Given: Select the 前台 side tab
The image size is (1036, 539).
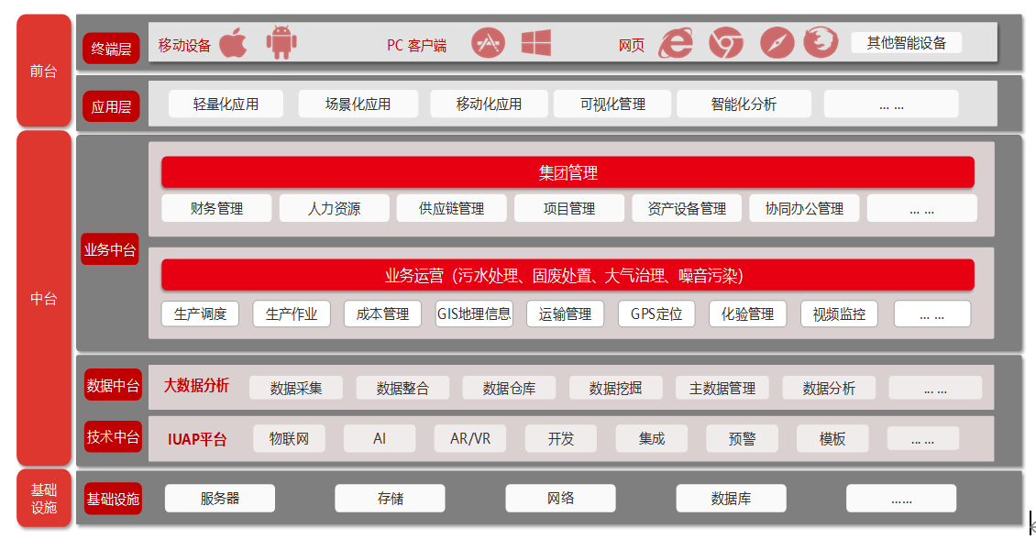Looking at the screenshot, I should pos(43,71).
